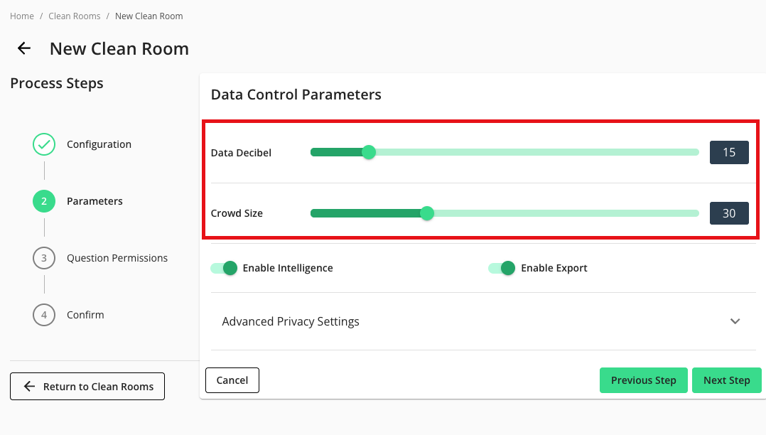Click the step 3 Question Permissions circle
Screen dimensions: 766x435
(44, 258)
